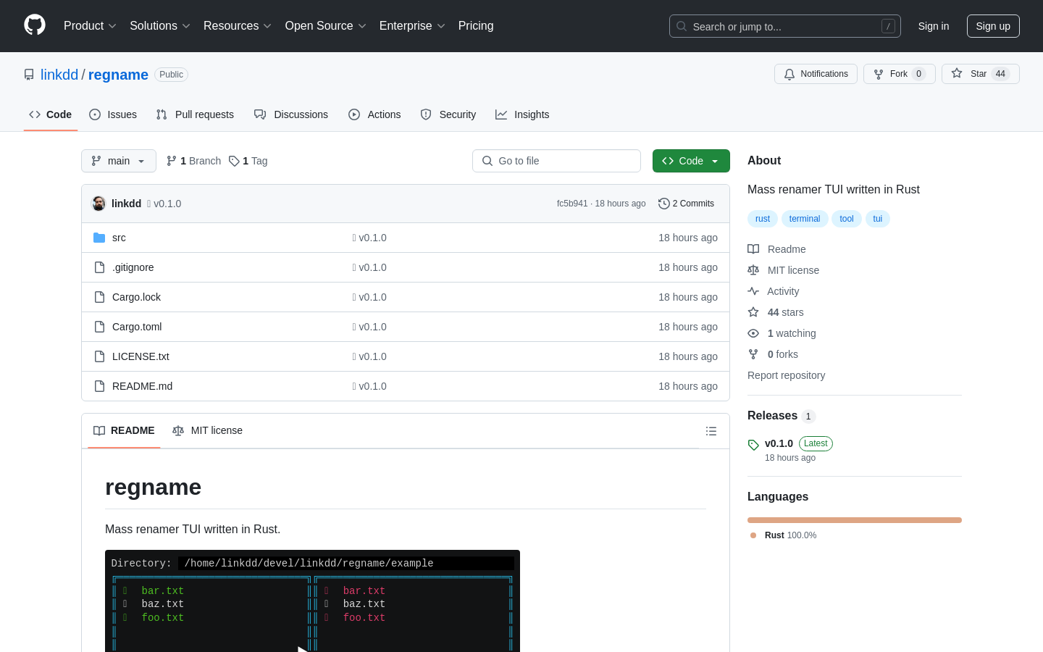Select the README tab
The width and height of the screenshot is (1043, 652).
(124, 430)
